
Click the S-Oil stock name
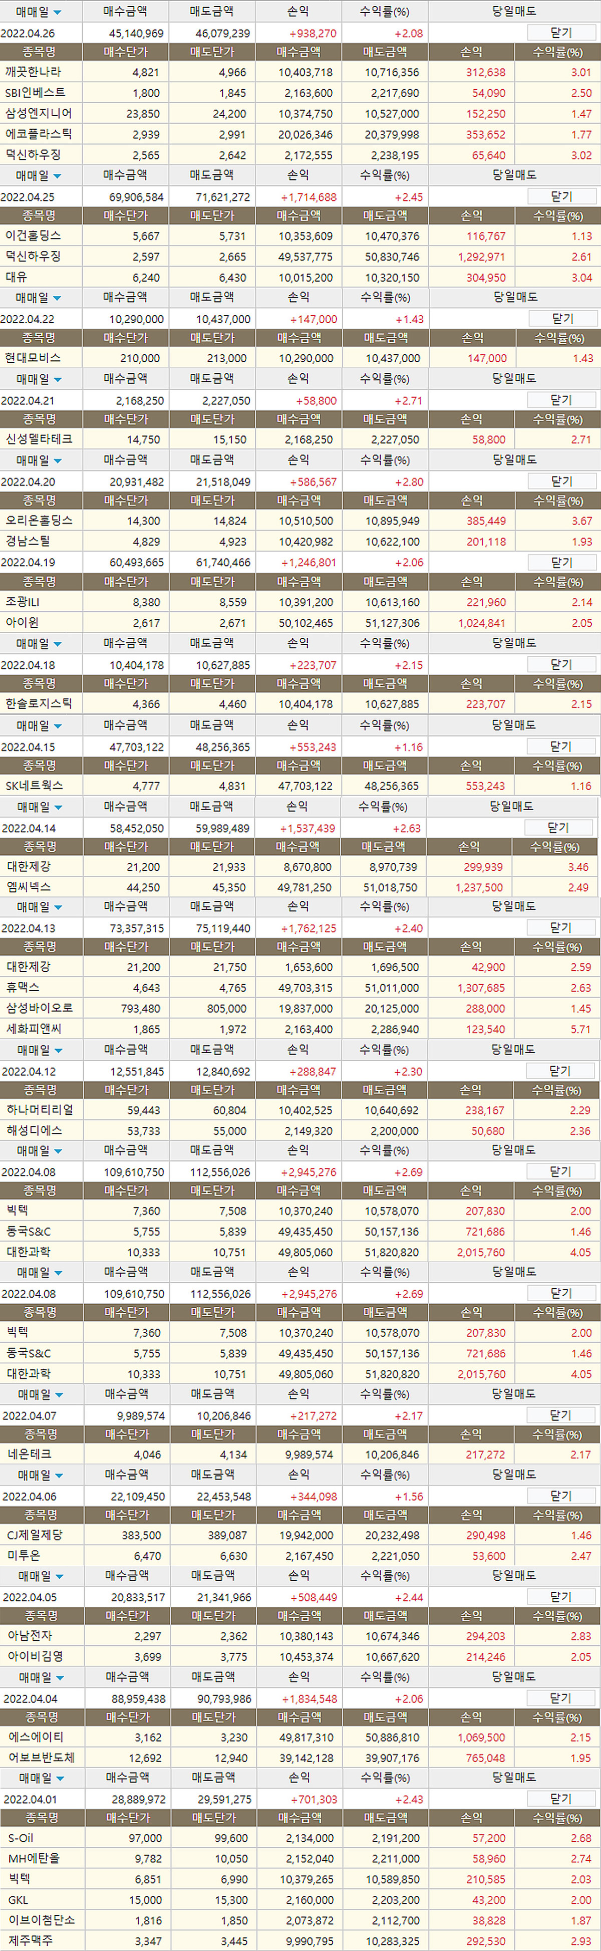tap(21, 1838)
